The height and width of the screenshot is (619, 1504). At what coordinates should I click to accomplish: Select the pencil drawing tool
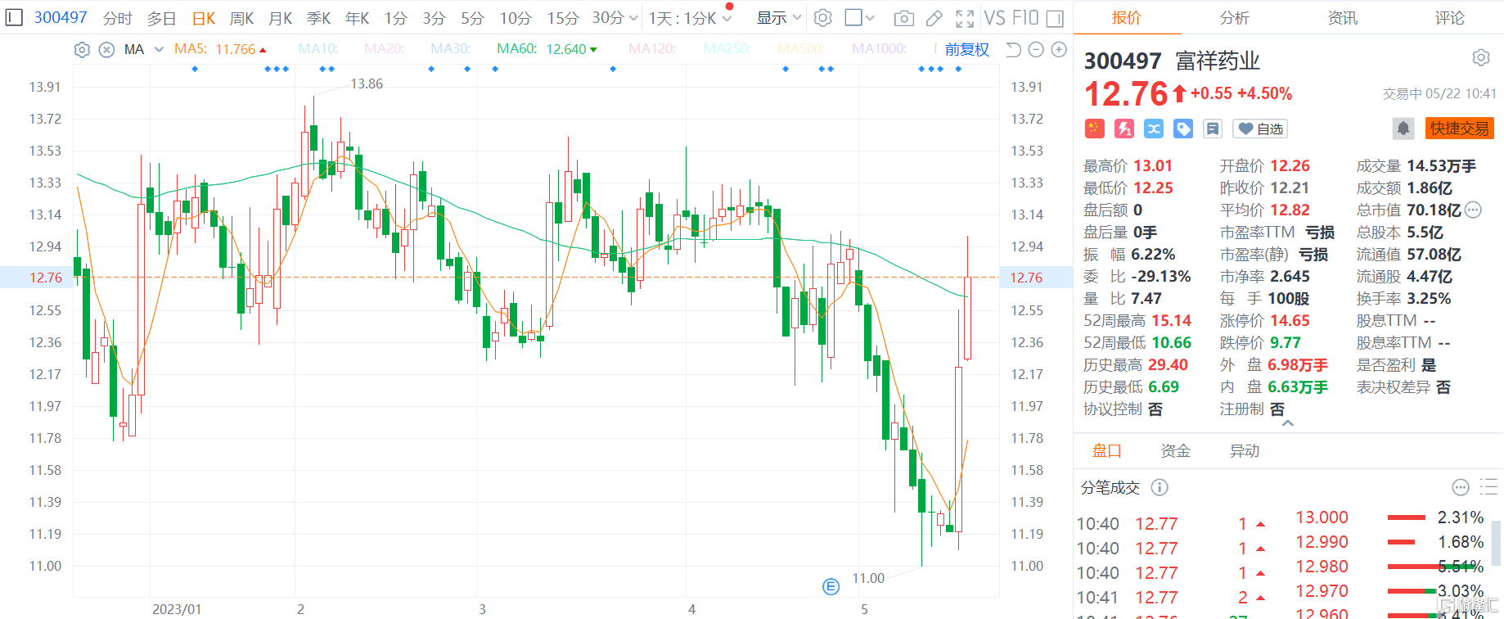934,18
